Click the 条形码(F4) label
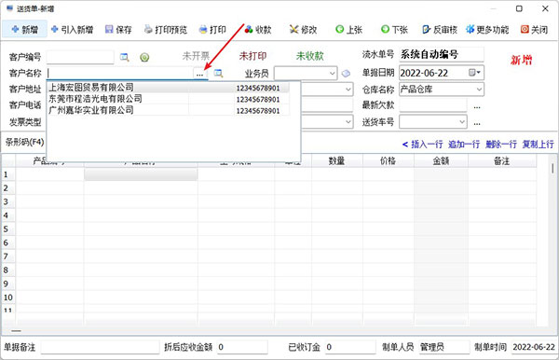 pos(24,142)
